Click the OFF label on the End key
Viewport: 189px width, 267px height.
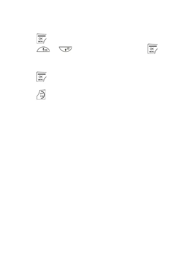click(x=41, y=93)
